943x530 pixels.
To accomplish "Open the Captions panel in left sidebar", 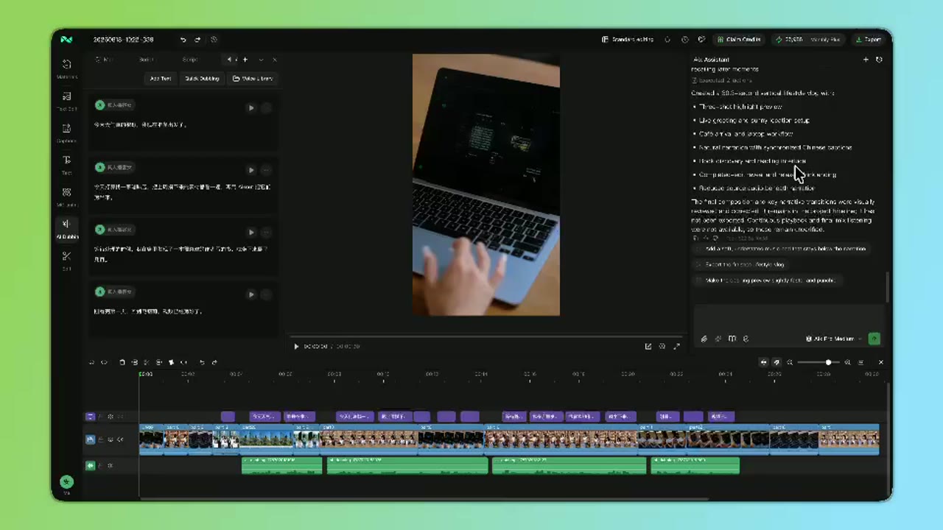I will 66,132.
